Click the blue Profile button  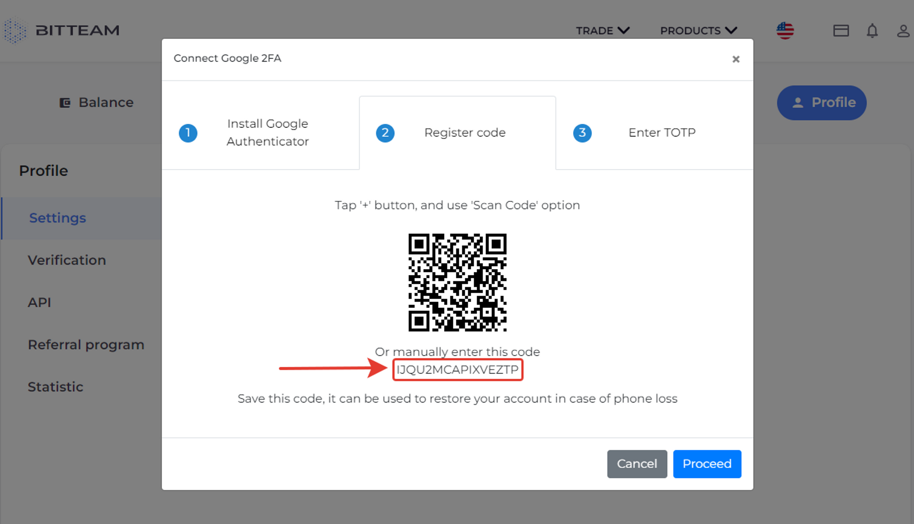[x=821, y=102]
